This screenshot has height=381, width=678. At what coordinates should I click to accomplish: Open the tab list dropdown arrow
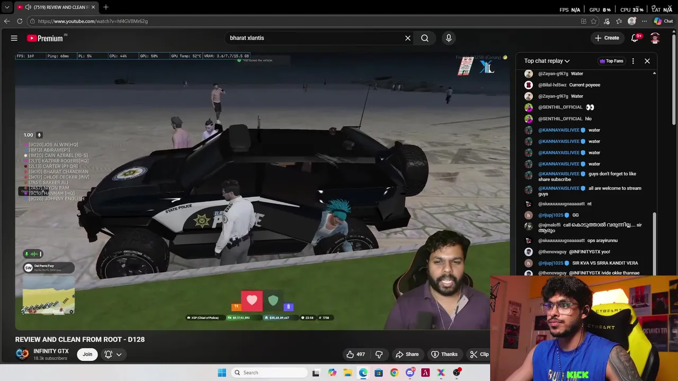point(6,7)
